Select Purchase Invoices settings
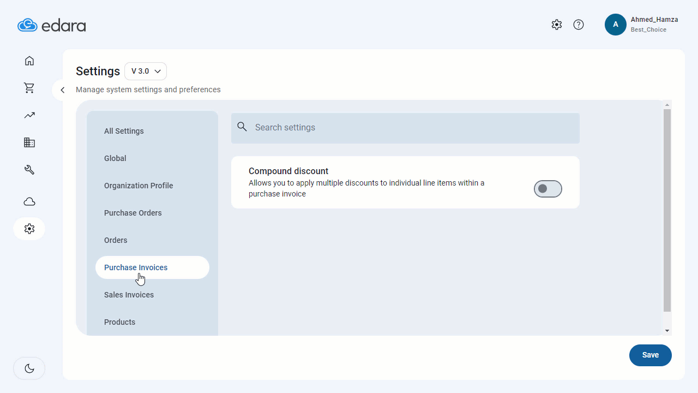The height and width of the screenshot is (393, 698). tap(152, 267)
